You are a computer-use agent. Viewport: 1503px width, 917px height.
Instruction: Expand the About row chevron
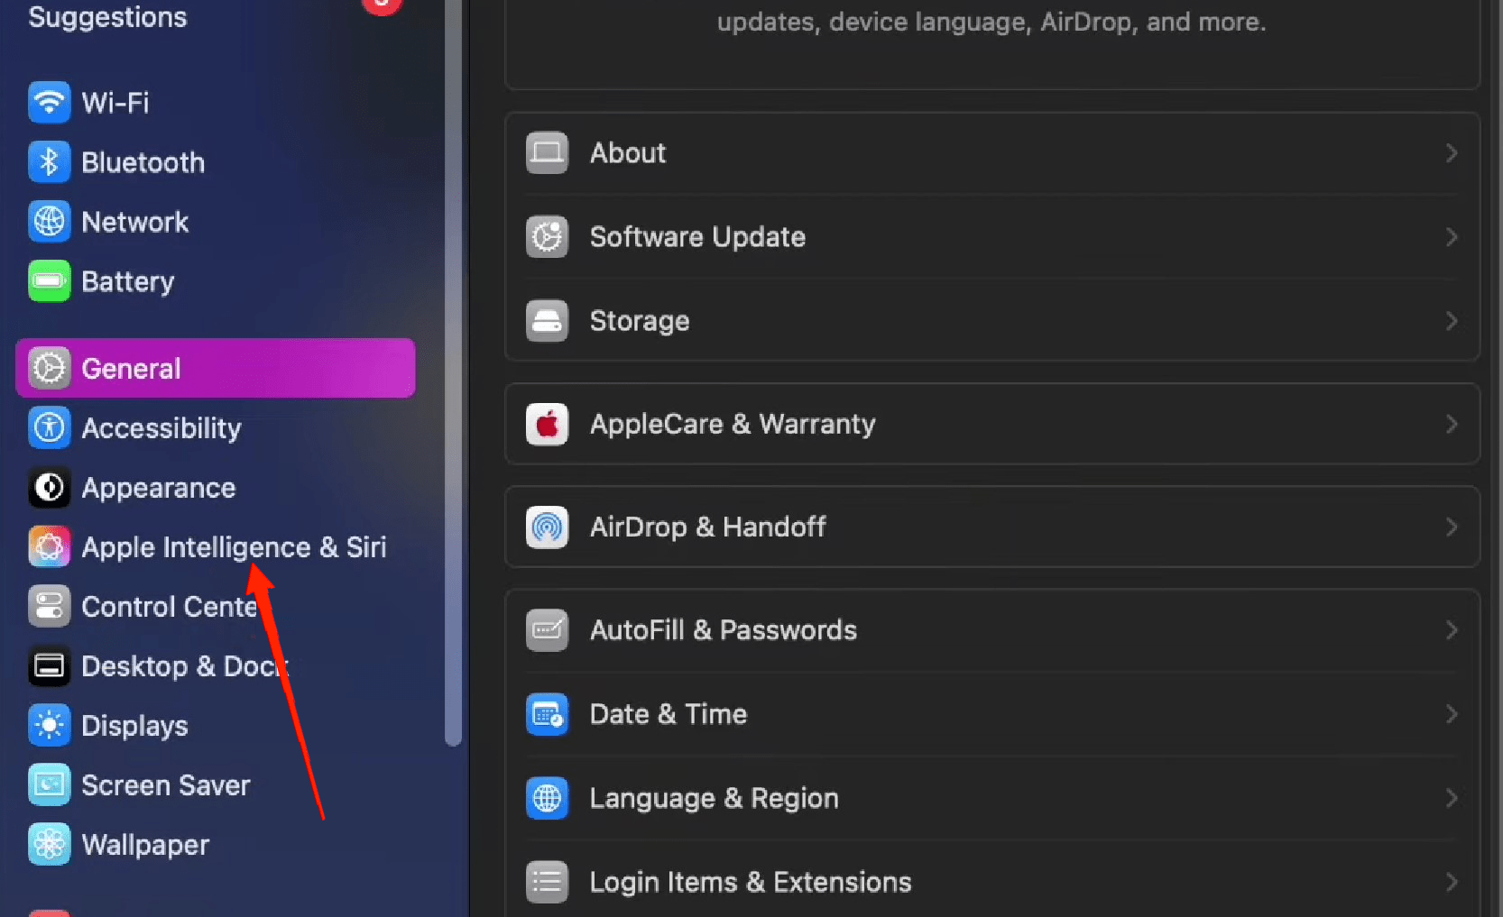pyautogui.click(x=1452, y=153)
